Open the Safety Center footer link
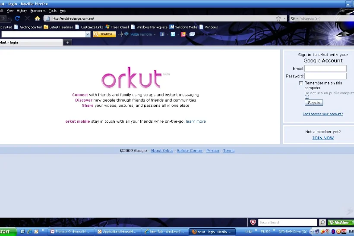This screenshot has width=354, height=236. [x=190, y=151]
